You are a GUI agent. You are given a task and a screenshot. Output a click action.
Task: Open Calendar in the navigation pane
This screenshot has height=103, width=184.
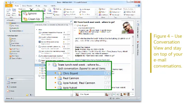[x=12, y=83]
